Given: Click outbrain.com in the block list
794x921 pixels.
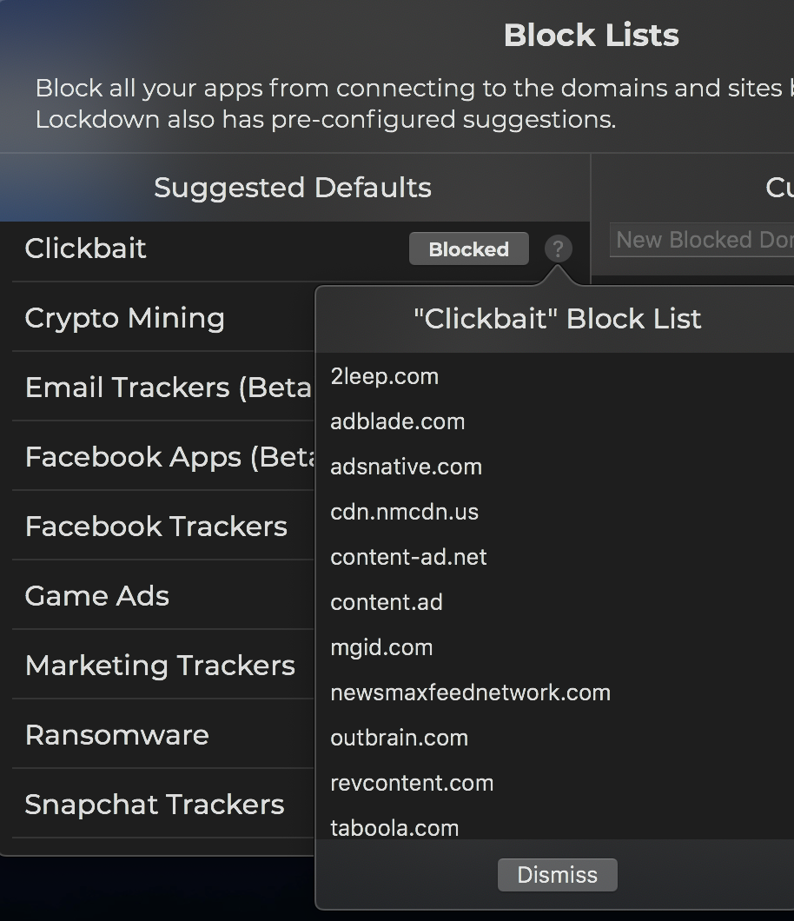Looking at the screenshot, I should tap(399, 738).
